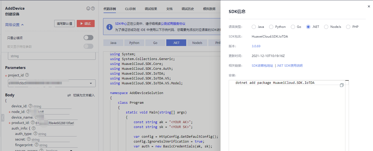The width and height of the screenshot is (373, 151).
Task: Click the help icon next to auth_type
Action: pos(36,134)
